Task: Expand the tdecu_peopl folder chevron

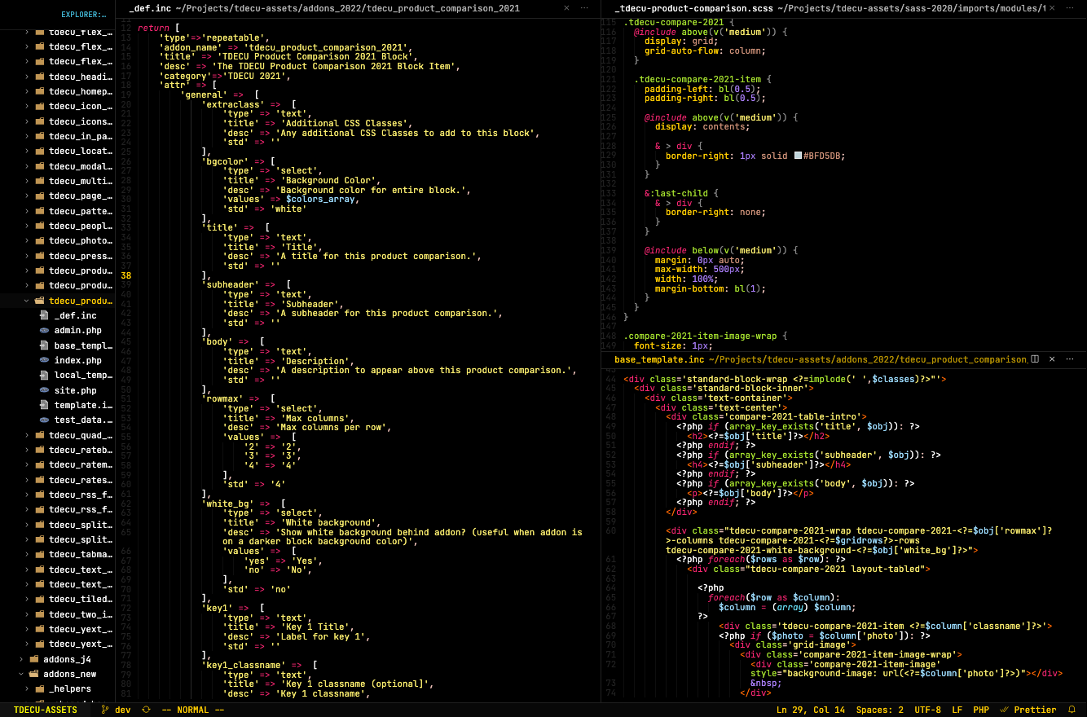Action: [26, 226]
